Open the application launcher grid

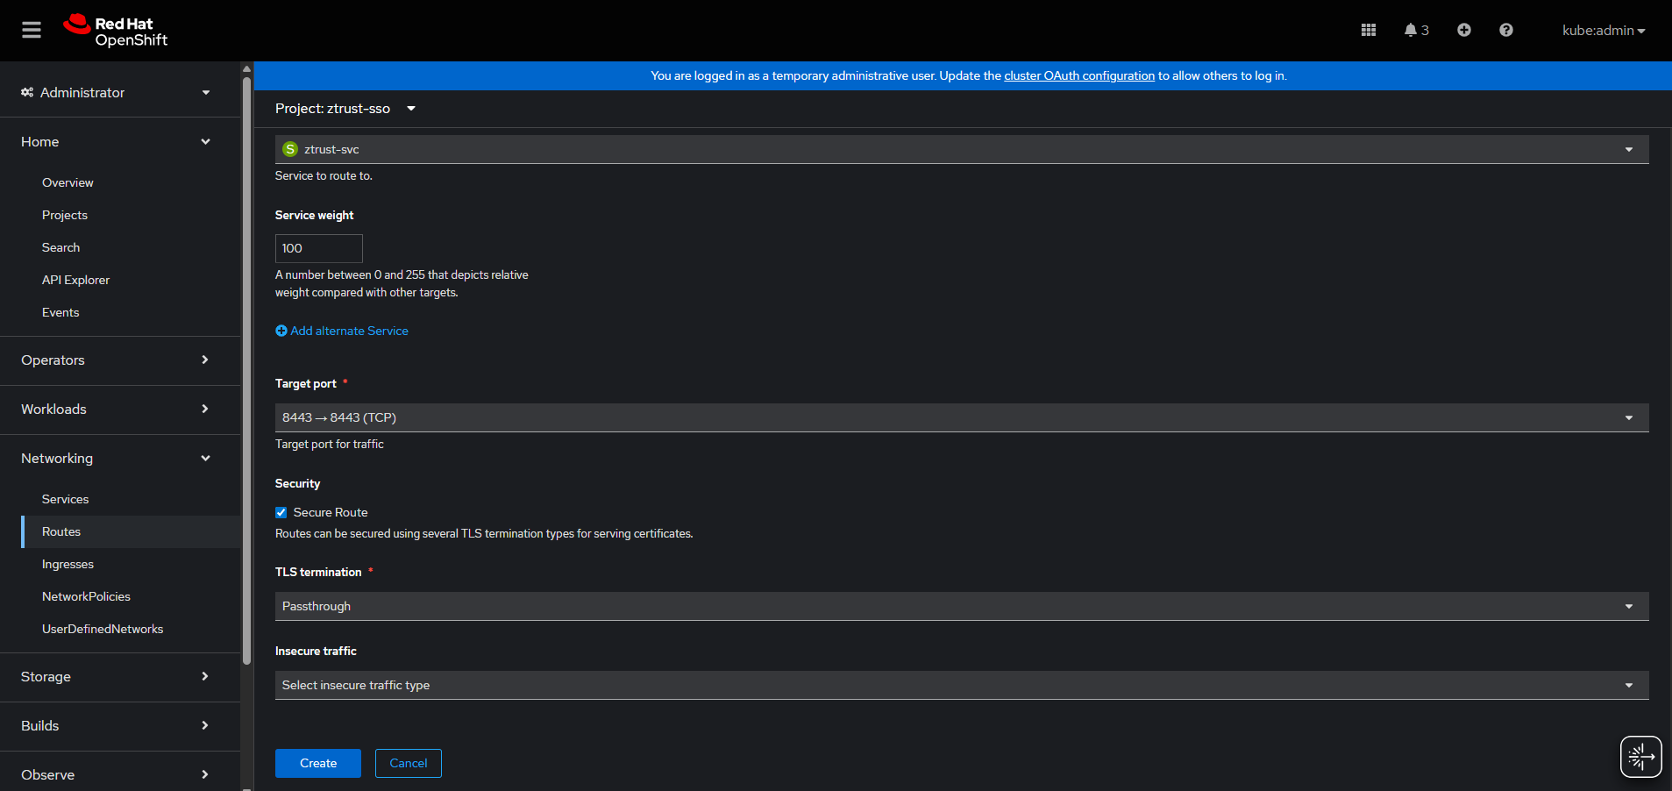(1368, 31)
